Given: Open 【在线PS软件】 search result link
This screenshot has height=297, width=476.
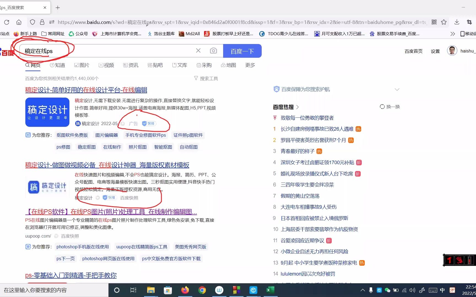Looking at the screenshot, I should [x=111, y=212].
